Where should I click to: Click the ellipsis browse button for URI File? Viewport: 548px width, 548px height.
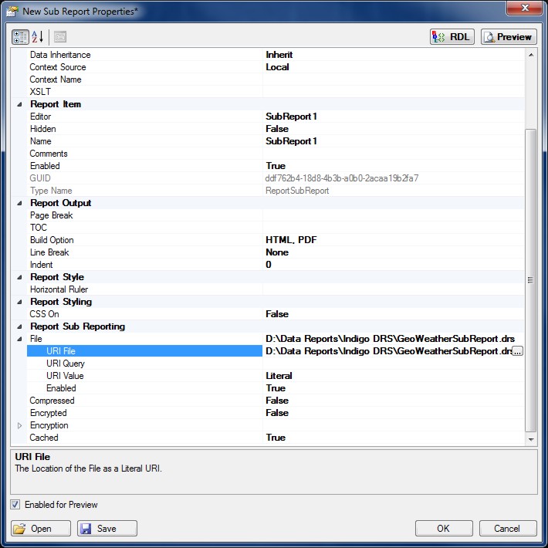pyautogui.click(x=517, y=351)
